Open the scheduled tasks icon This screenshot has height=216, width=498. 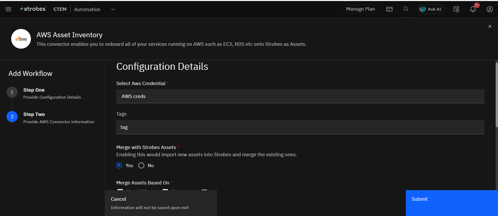click(x=456, y=9)
